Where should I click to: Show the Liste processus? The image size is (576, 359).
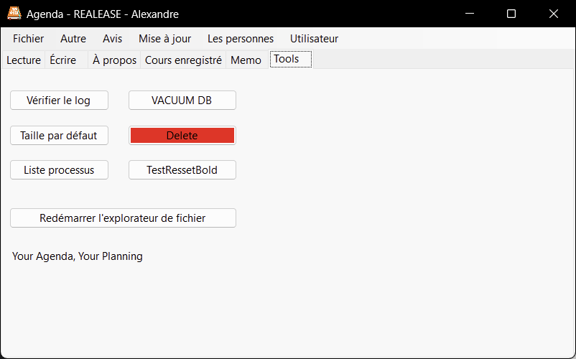tap(59, 170)
